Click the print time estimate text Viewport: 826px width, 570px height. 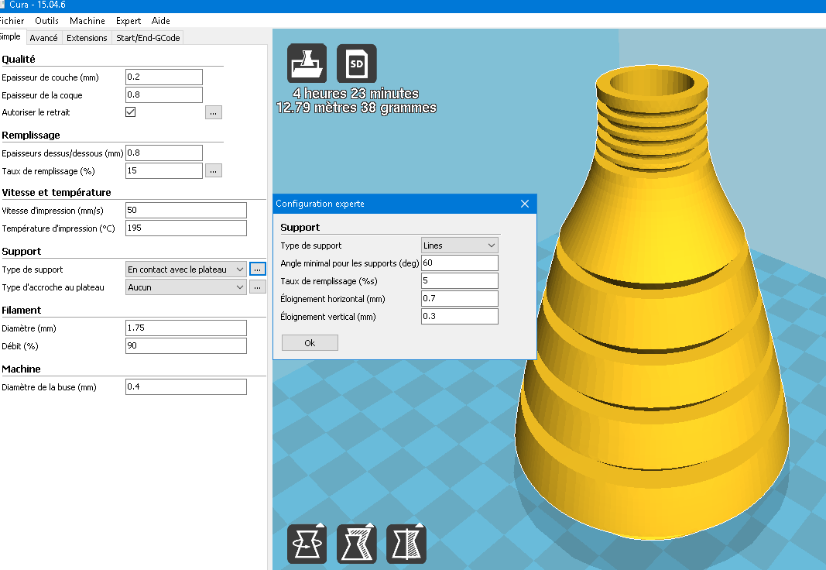point(355,94)
